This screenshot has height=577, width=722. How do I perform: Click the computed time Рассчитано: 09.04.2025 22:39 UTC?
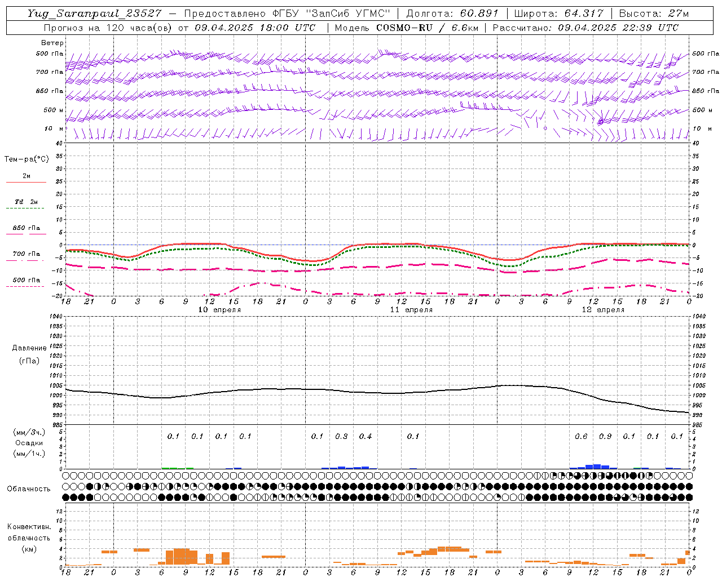585,28
